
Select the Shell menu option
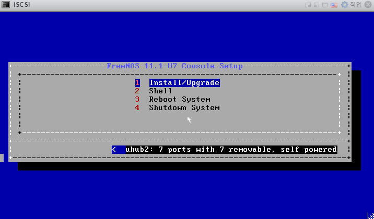(160, 91)
